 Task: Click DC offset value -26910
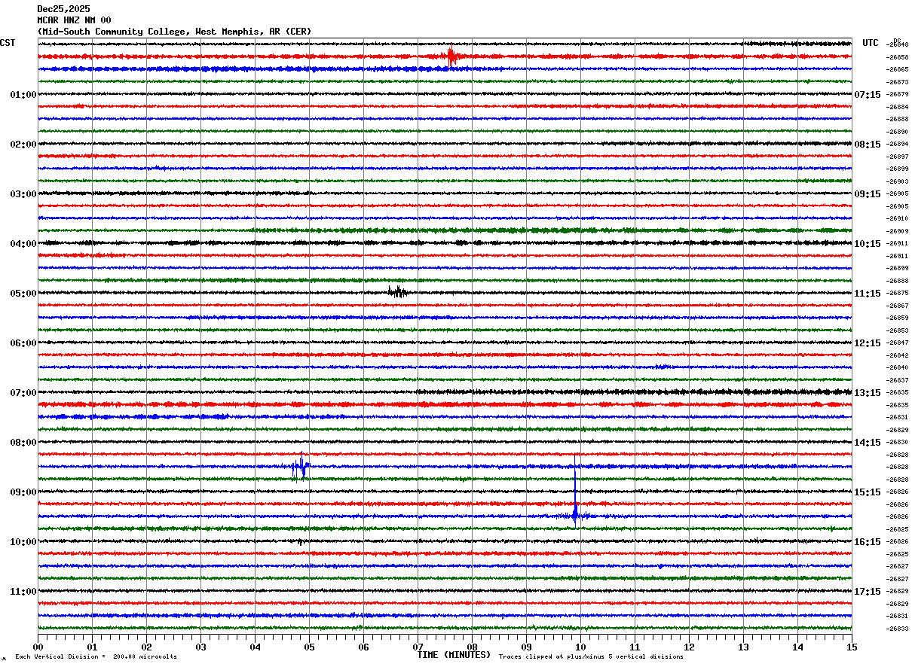(898, 218)
